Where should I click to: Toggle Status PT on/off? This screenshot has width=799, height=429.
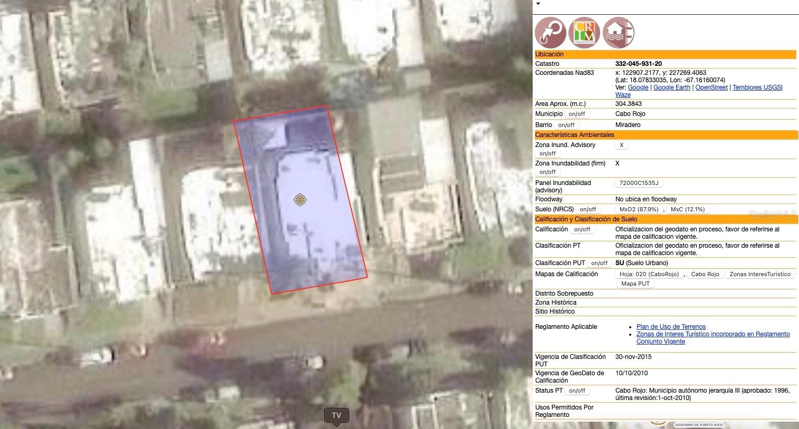point(577,391)
